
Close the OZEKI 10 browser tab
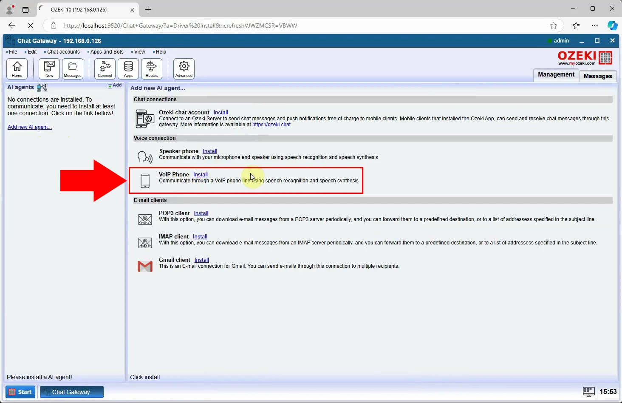[x=132, y=9]
